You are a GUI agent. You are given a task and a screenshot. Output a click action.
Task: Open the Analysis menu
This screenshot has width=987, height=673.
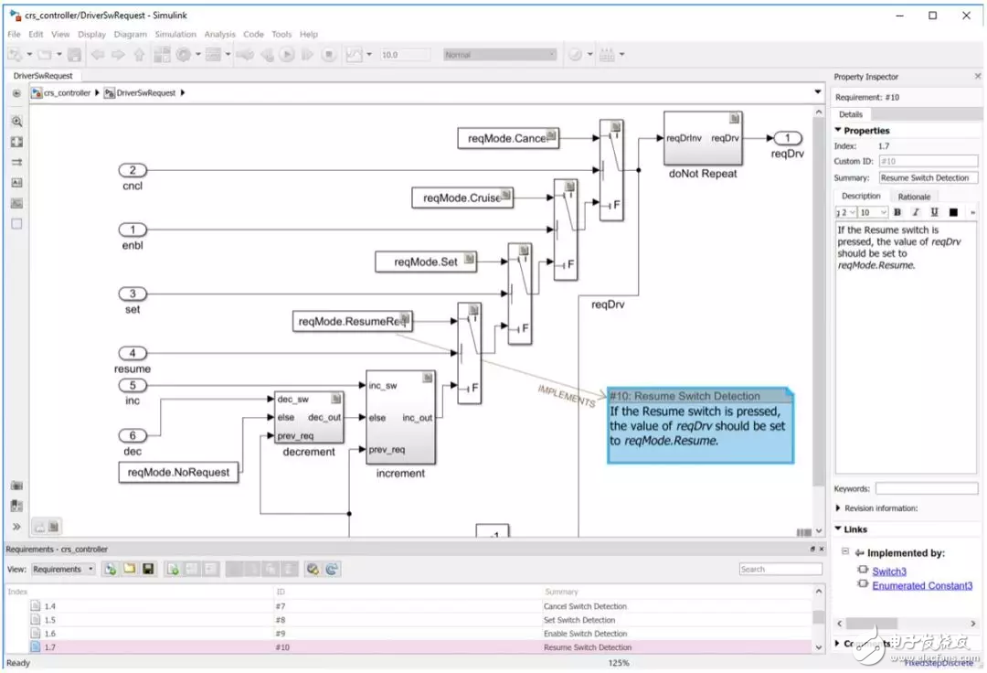219,34
